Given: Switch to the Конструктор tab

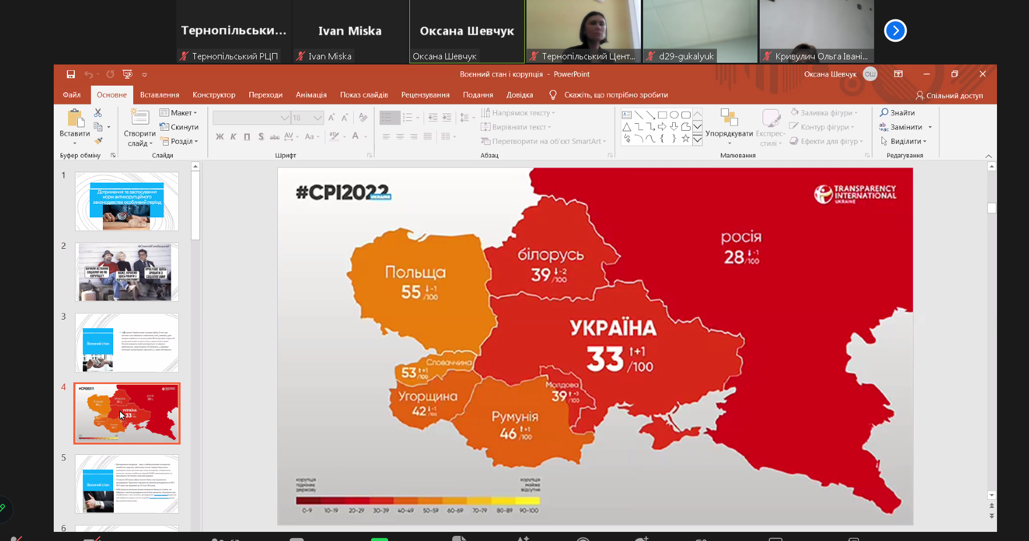Looking at the screenshot, I should 214,95.
